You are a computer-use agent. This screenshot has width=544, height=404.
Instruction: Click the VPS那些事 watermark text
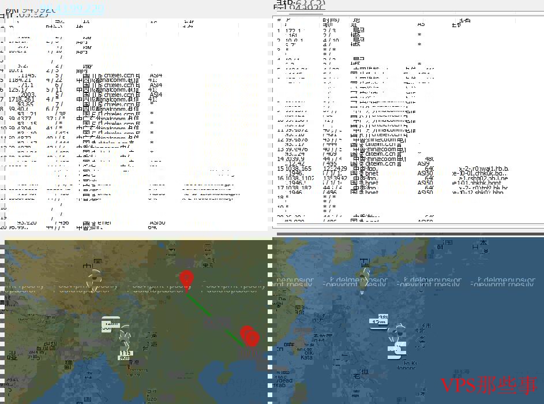click(489, 385)
